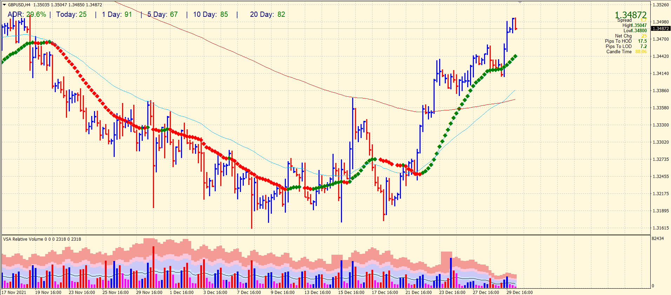Click the 13 Dec 16:00 time label

click(317, 293)
